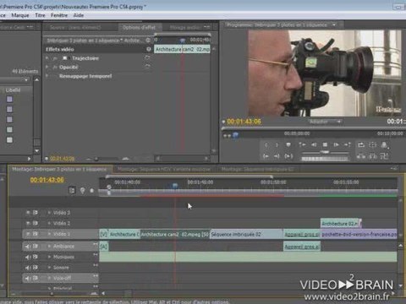Click the Program monitor playhead marker
The image size is (406, 304).
[235, 135]
